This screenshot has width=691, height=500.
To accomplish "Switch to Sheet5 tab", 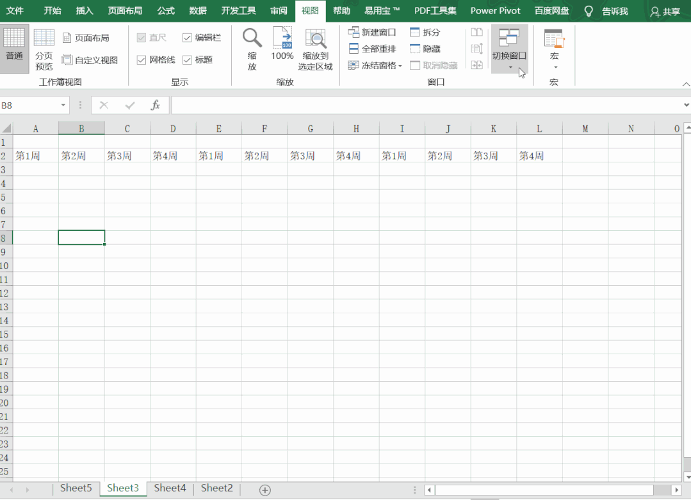I will click(76, 488).
